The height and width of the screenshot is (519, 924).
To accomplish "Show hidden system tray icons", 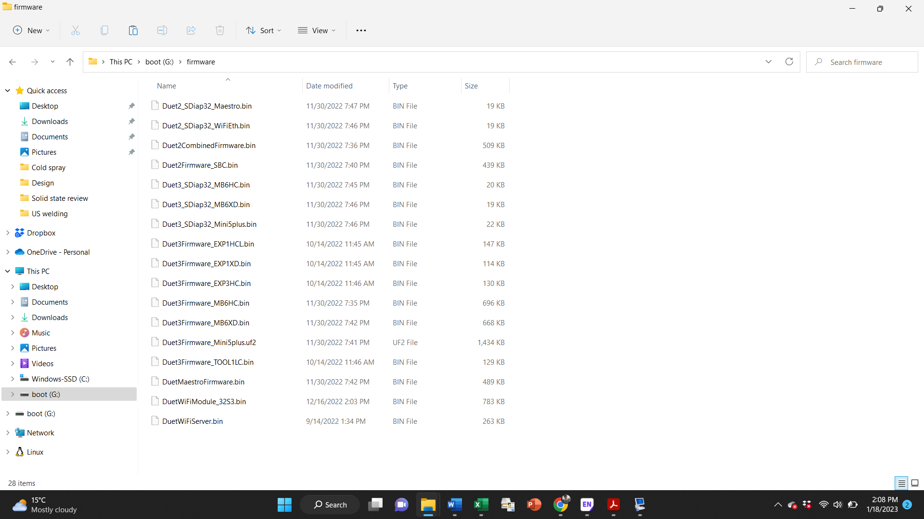I will 778,505.
